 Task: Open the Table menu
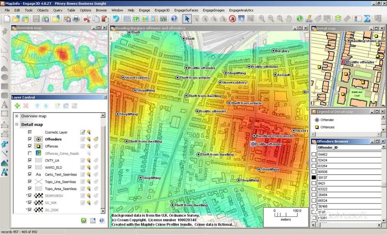[x=71, y=10]
